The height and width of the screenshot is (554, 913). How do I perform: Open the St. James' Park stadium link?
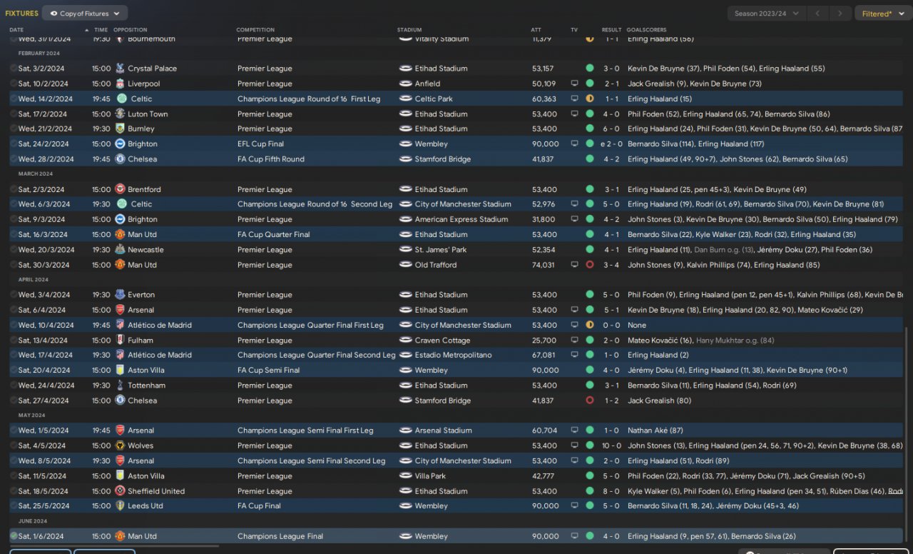pos(441,250)
